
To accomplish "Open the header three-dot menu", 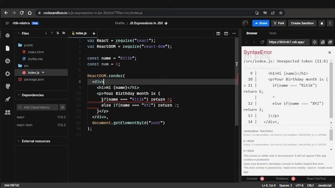I will coord(330,23).
